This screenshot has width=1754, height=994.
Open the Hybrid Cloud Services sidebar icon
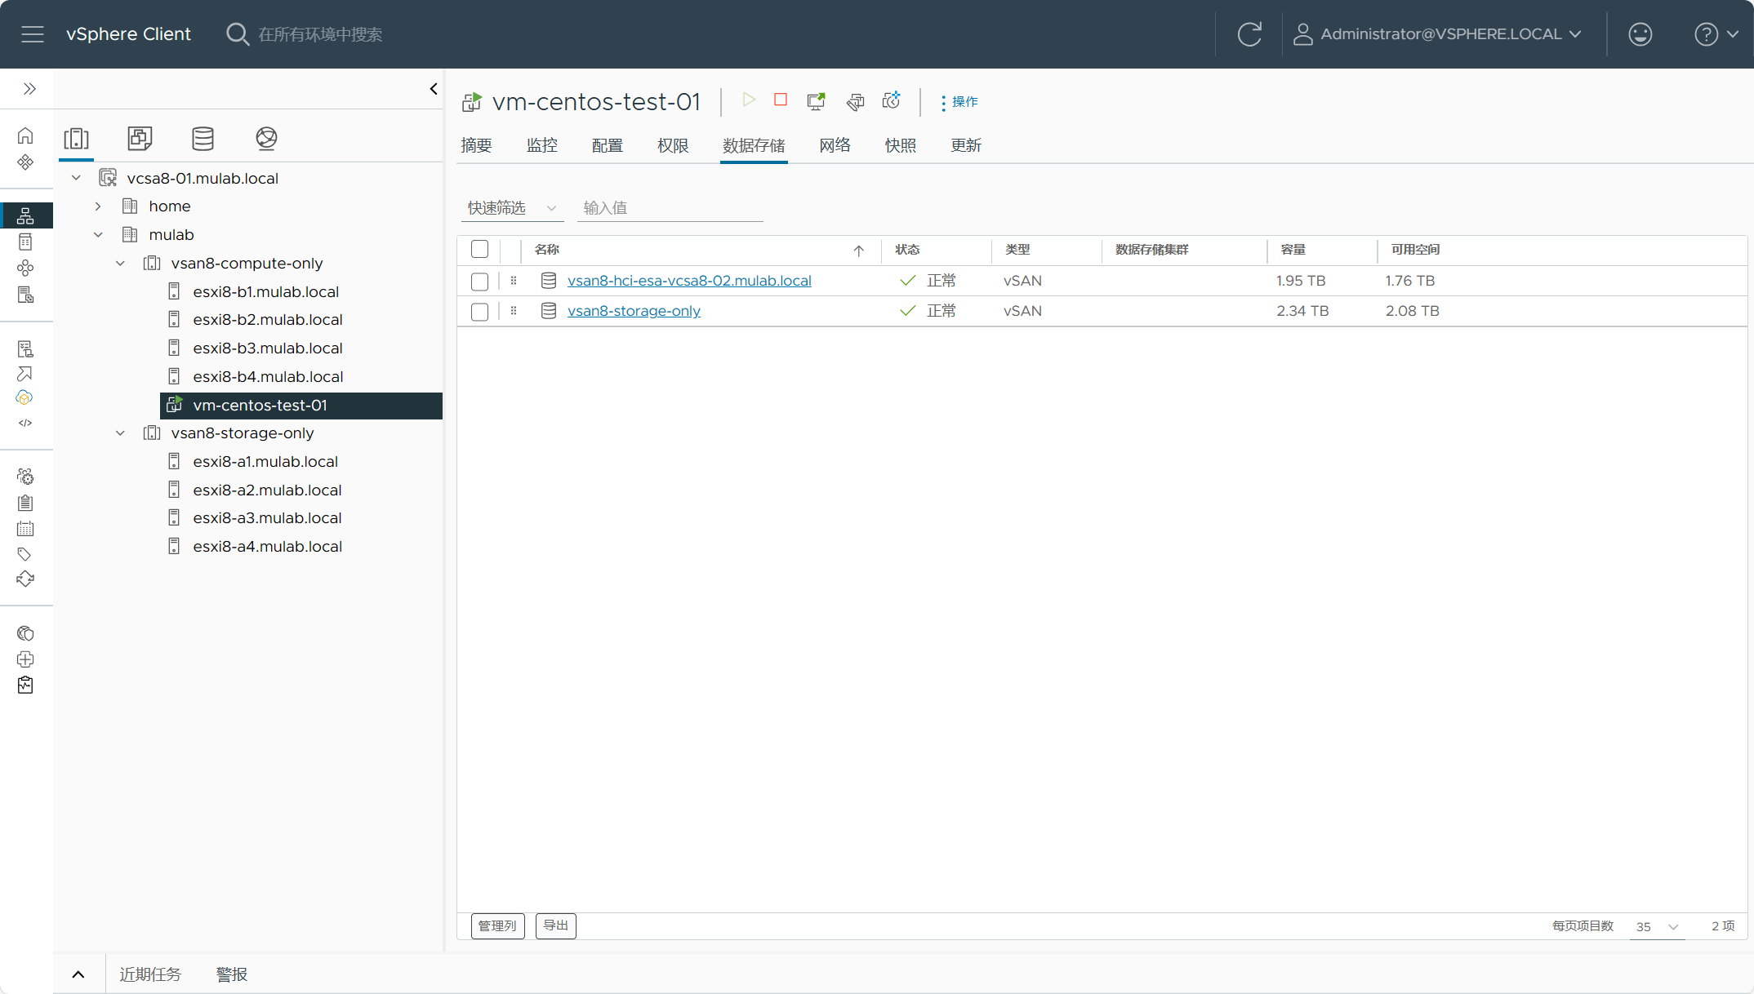point(25,398)
